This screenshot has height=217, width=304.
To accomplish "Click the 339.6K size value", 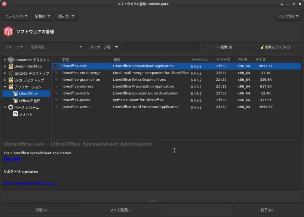I will 266,80.
